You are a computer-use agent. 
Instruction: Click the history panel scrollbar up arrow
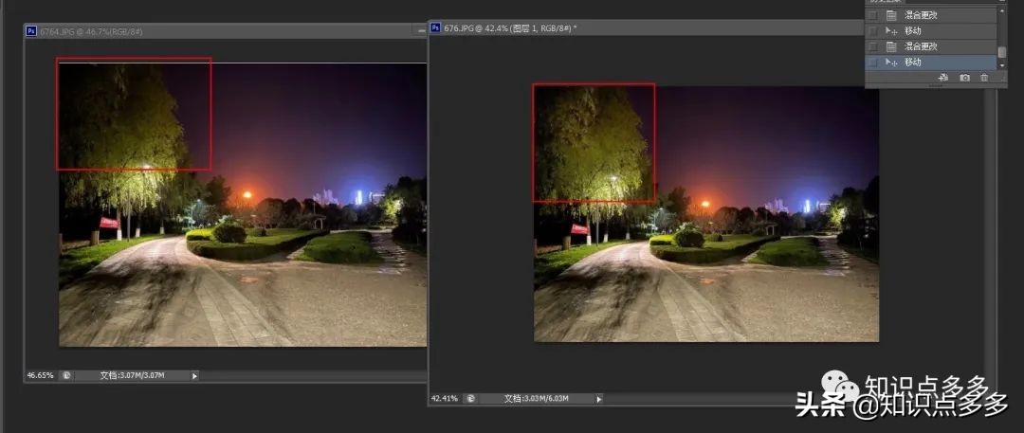(x=1002, y=11)
